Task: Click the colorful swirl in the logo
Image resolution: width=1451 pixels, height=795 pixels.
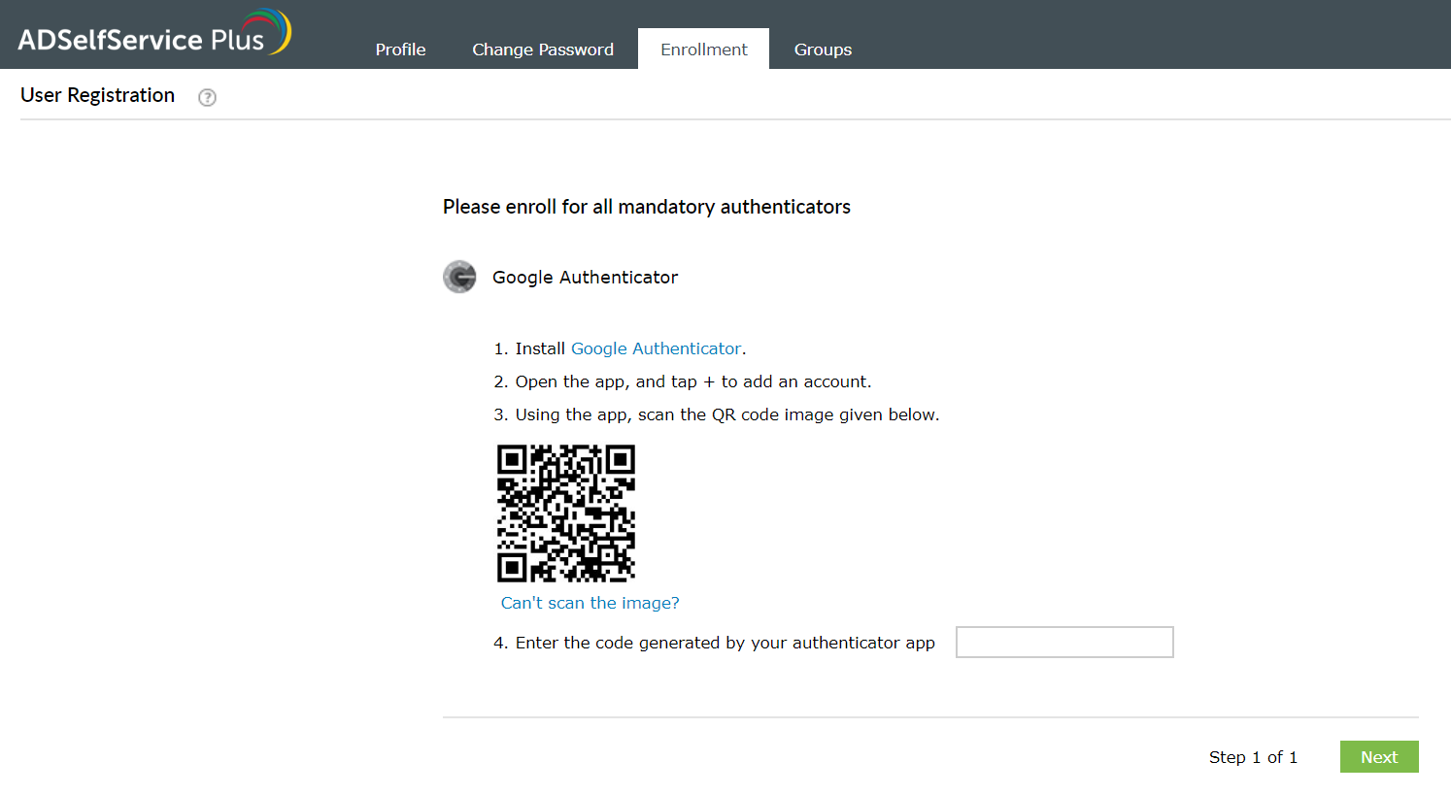Action: click(266, 31)
